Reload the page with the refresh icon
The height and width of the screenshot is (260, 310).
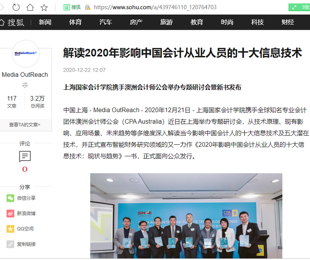(16, 7)
